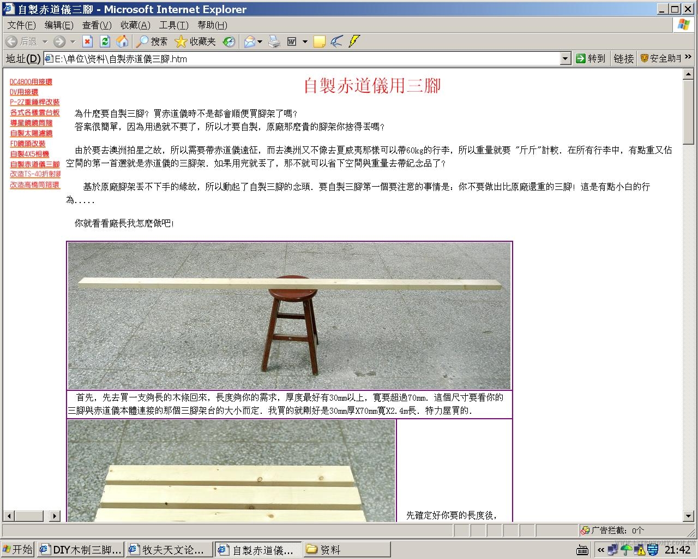Click the Edit with Word icon
The width and height of the screenshot is (698, 559).
pos(292,41)
